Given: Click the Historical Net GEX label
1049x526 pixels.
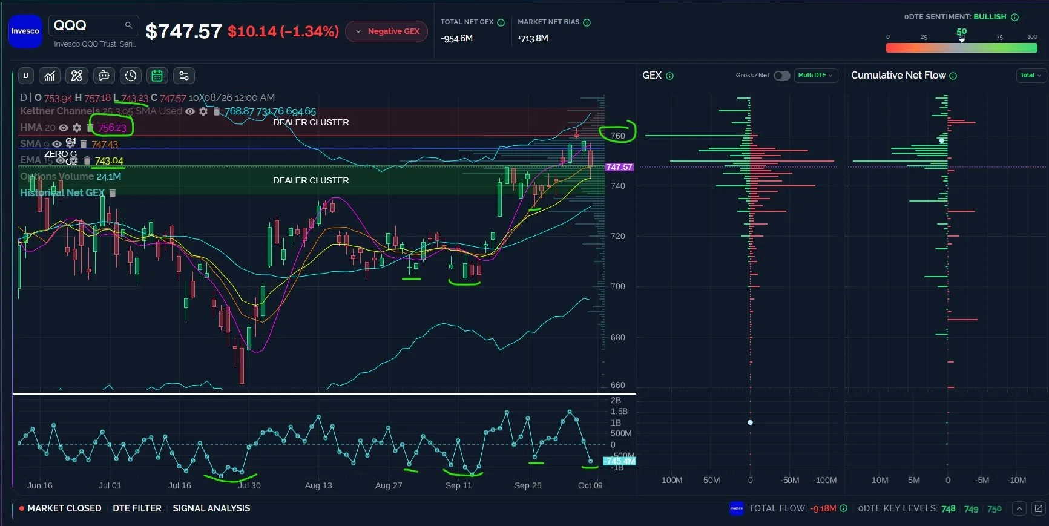Looking at the screenshot, I should (62, 192).
